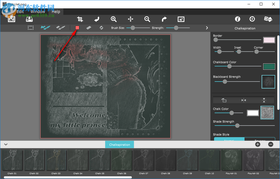Click the zoom out magnifier
Image resolution: width=280 pixels, height=179 pixels.
tap(147, 19)
